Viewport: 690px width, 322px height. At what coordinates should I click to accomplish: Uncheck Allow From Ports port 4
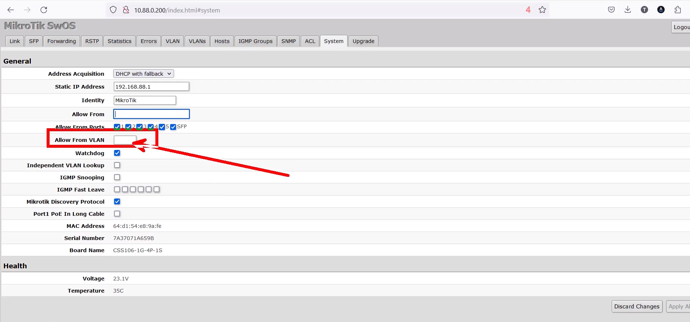point(151,127)
